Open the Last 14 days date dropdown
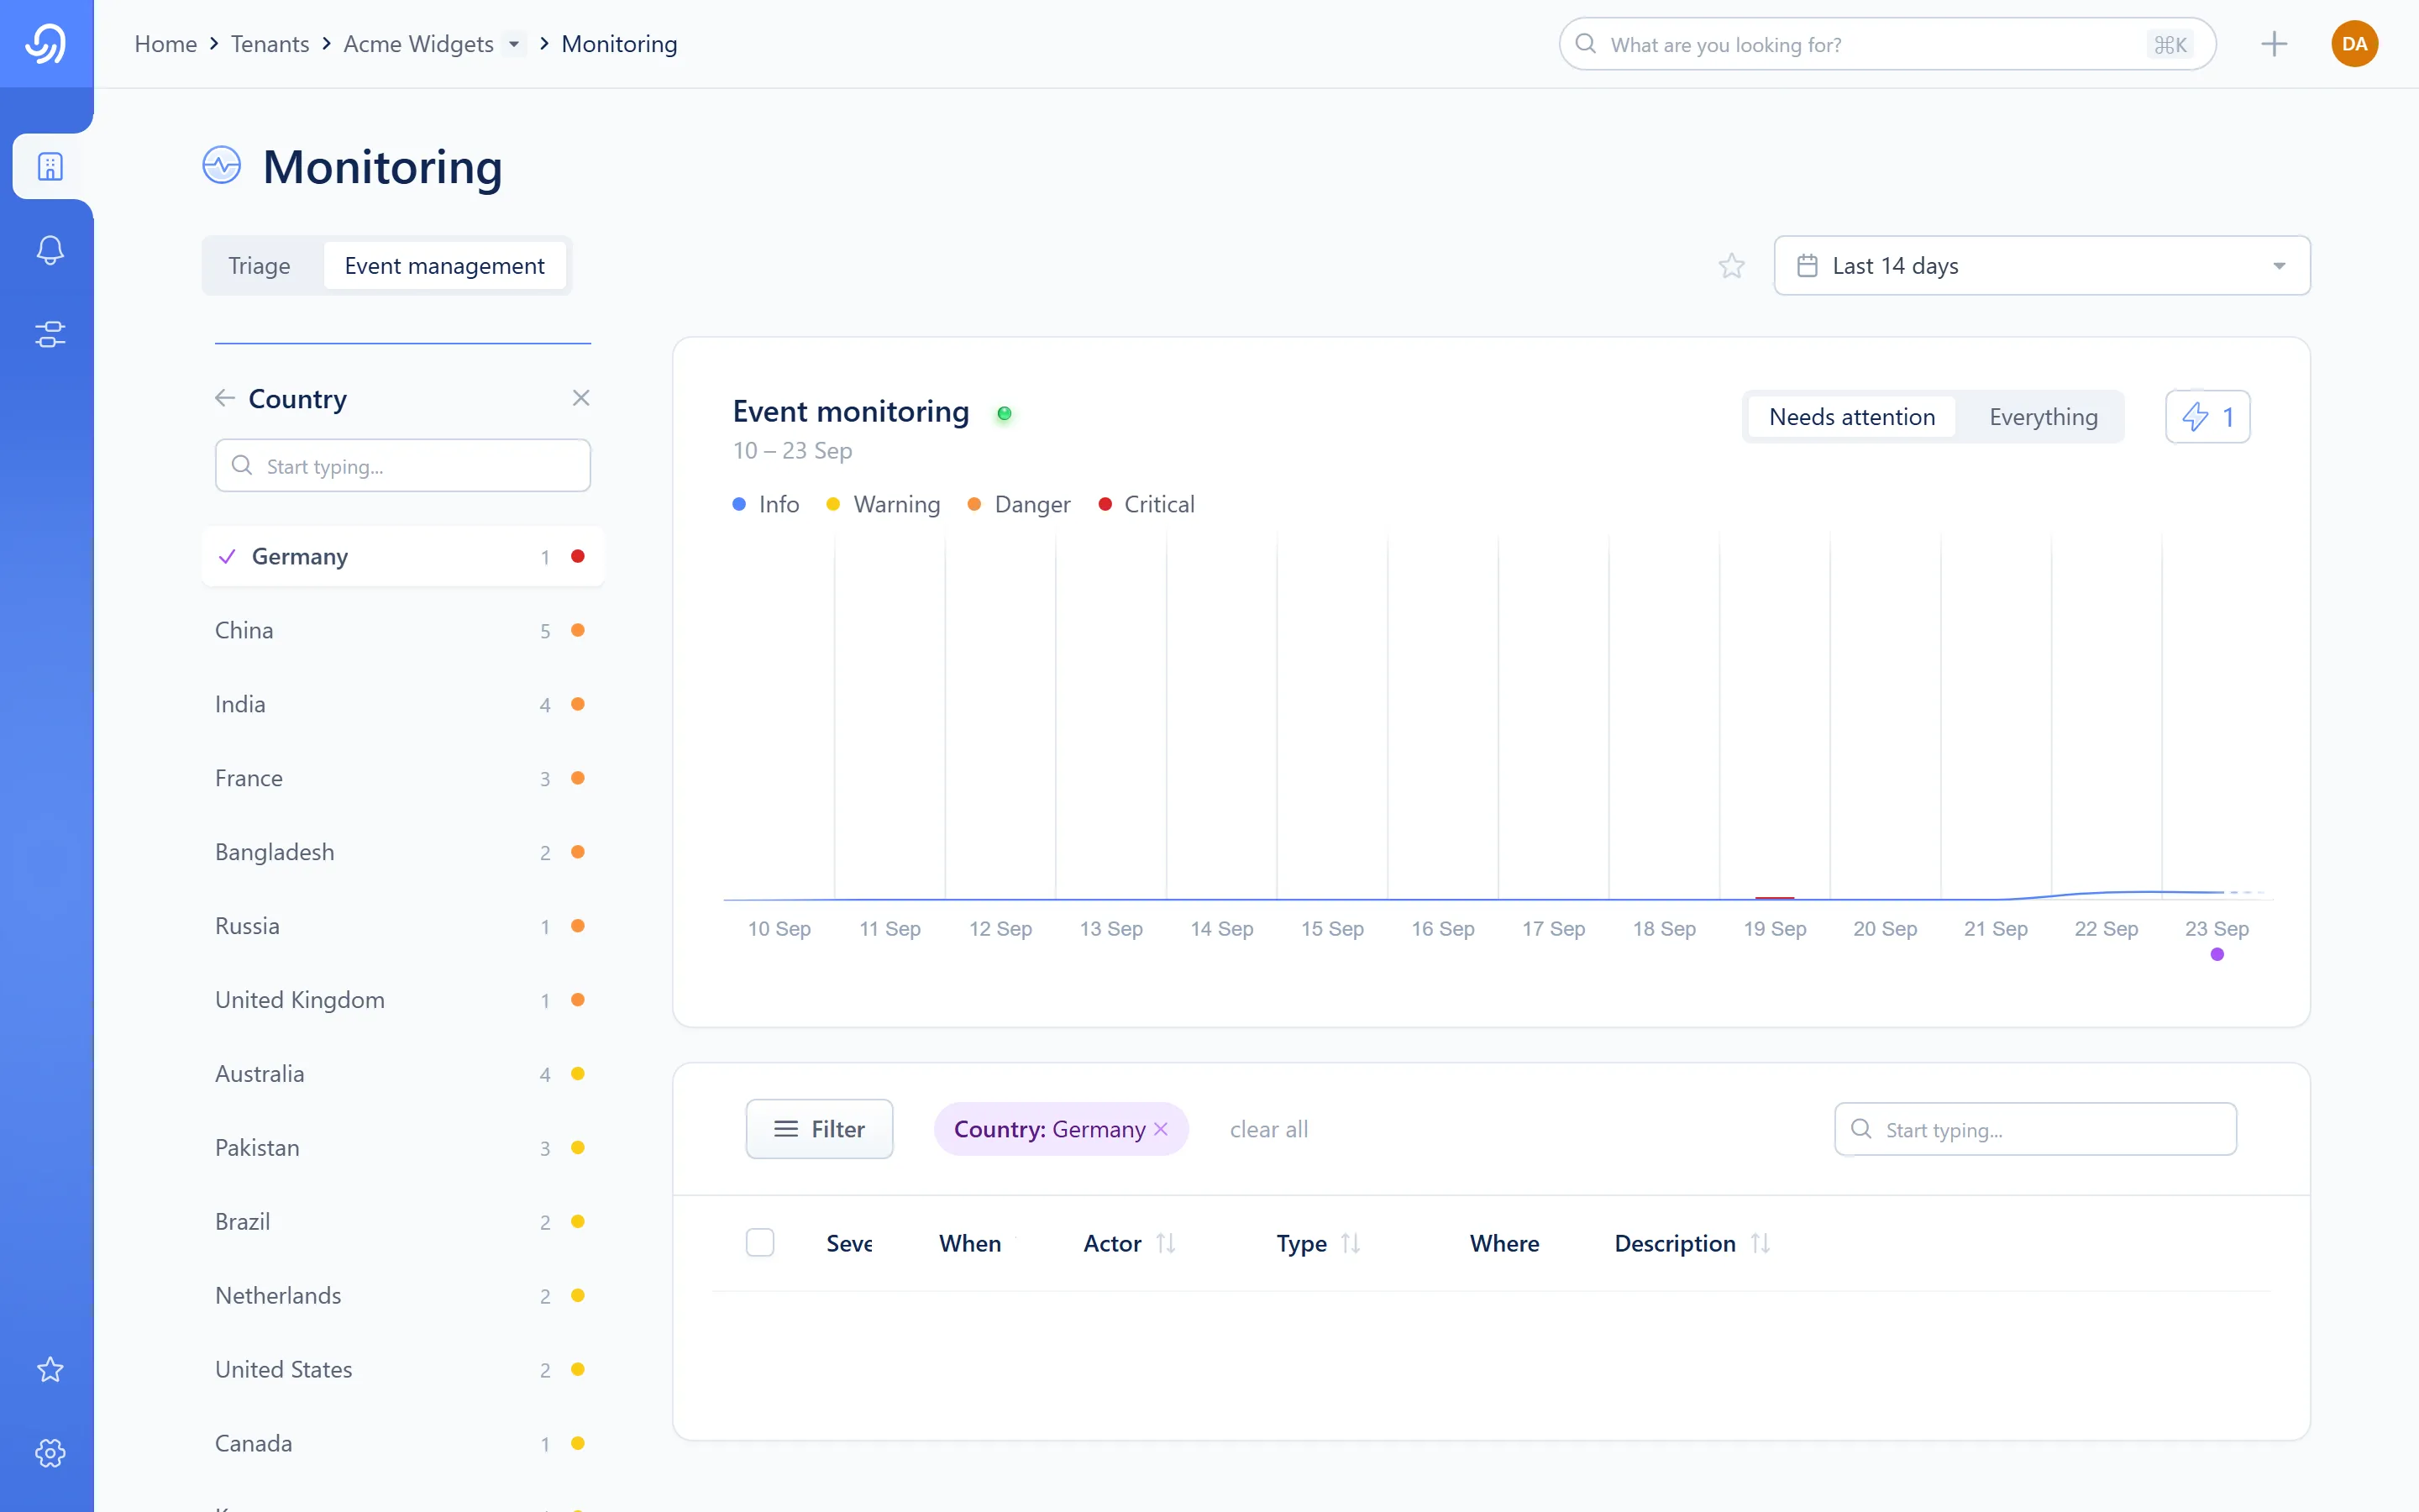Image resolution: width=2419 pixels, height=1512 pixels. point(2042,266)
